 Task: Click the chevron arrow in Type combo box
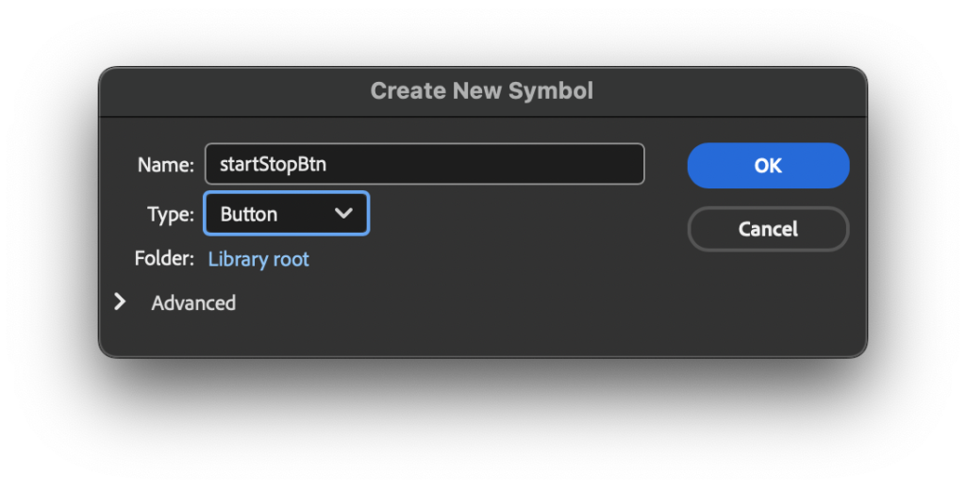(x=343, y=214)
